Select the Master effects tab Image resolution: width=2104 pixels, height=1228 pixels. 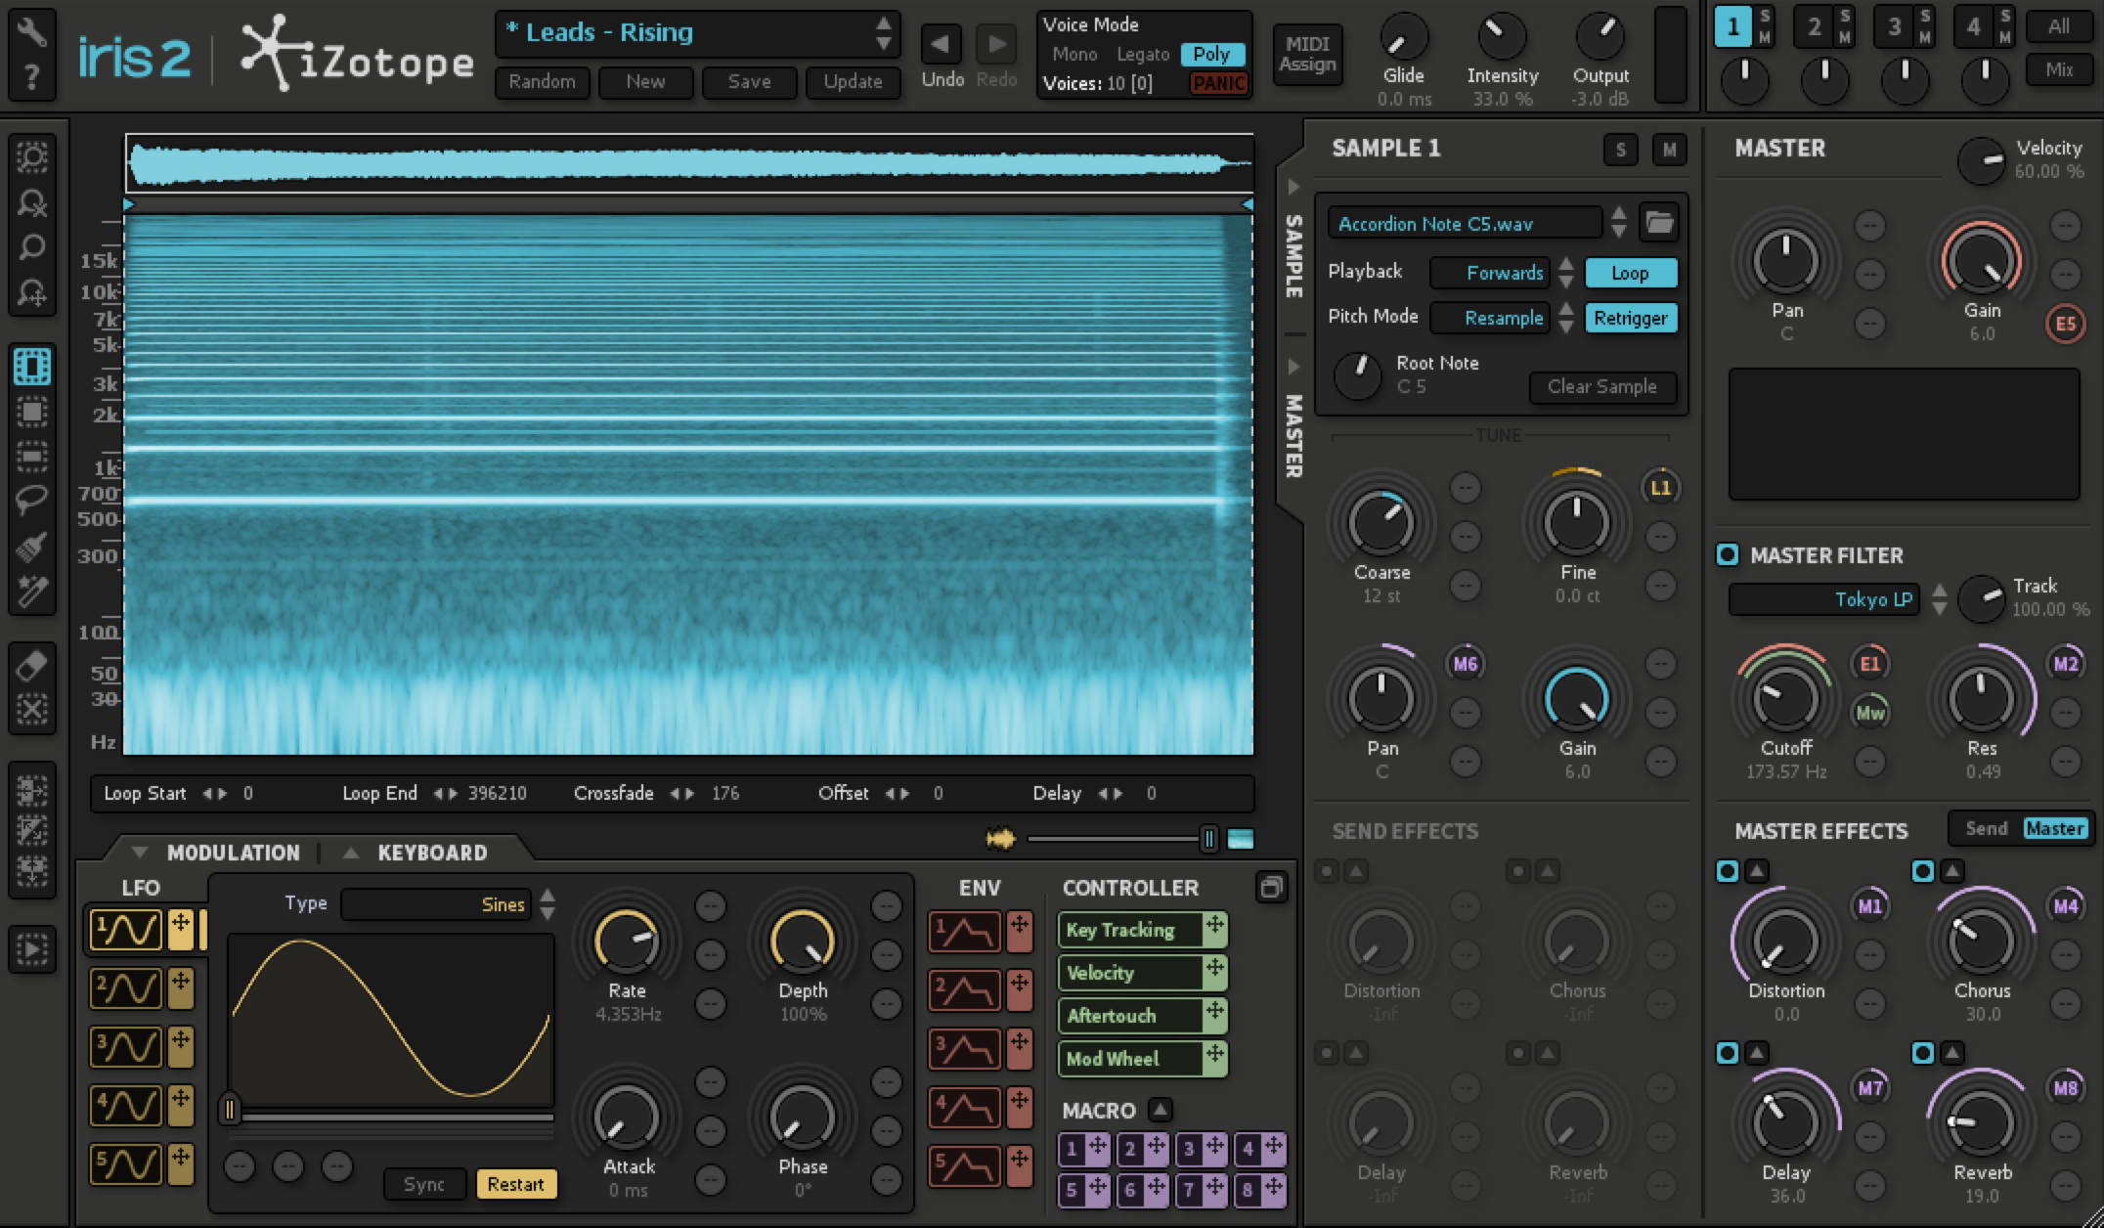[2054, 829]
